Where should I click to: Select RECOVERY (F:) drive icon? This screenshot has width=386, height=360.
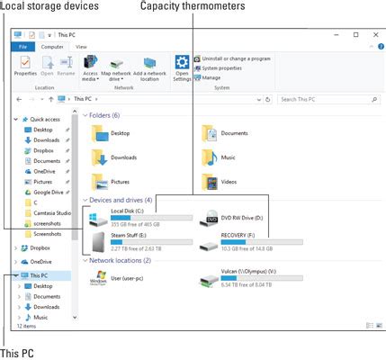(x=209, y=247)
